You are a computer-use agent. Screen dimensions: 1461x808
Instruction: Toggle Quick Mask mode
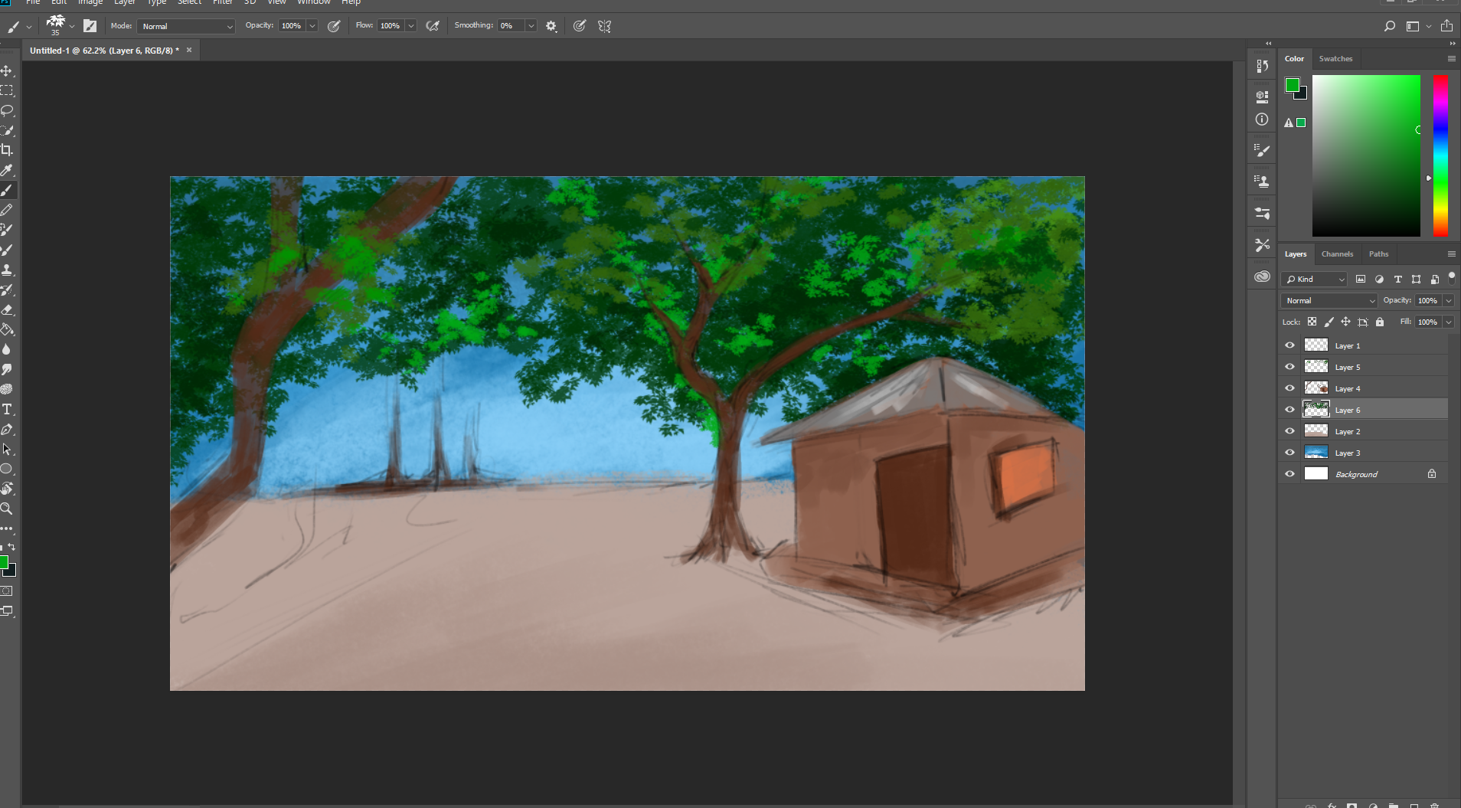[7, 590]
